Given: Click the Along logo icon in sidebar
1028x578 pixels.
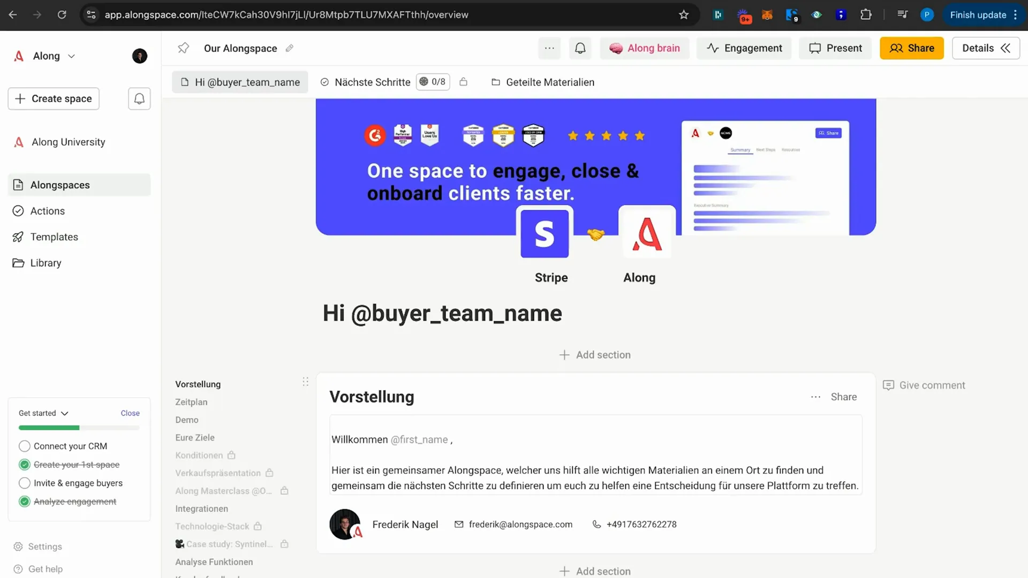Looking at the screenshot, I should coord(18,56).
